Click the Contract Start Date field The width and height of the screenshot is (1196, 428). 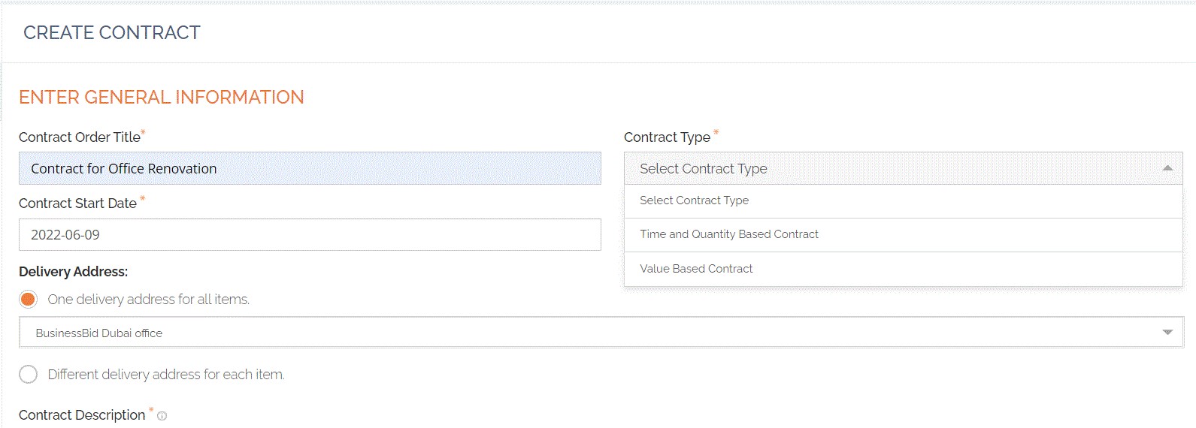pyautogui.click(x=310, y=234)
